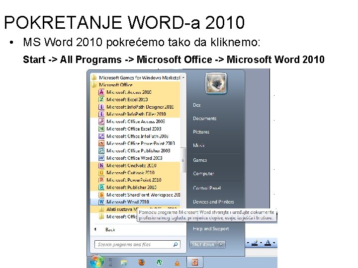Click the InfoPath Filler 2010 icon
The height and width of the screenshot is (268, 358).
101,114
